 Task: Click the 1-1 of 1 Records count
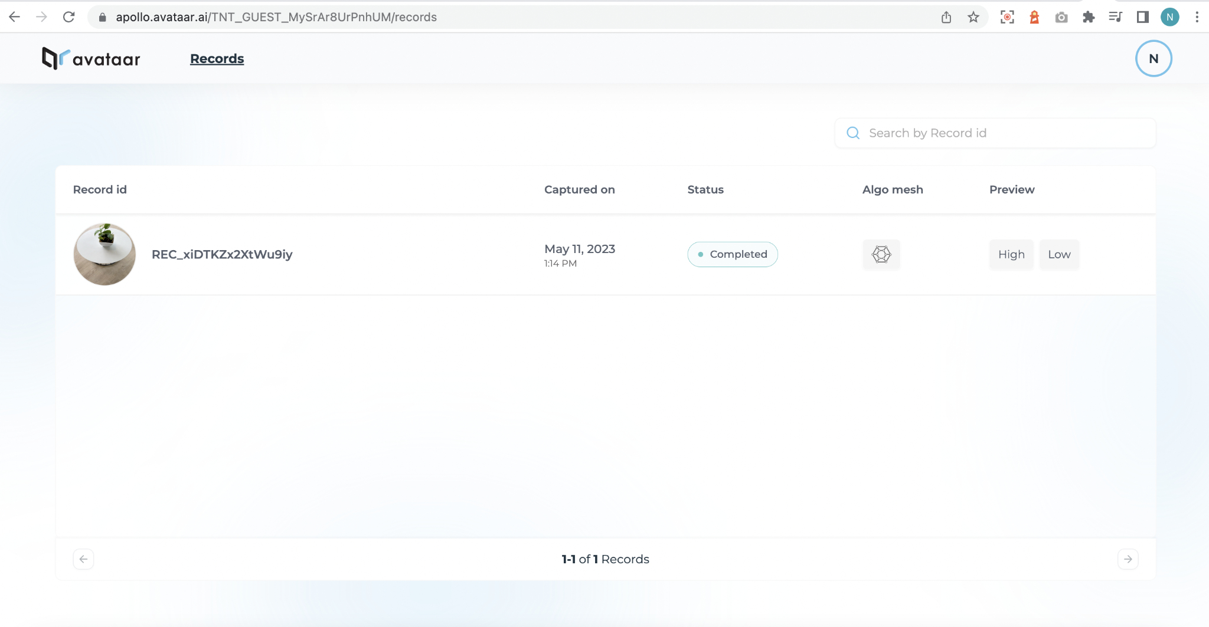tap(606, 559)
